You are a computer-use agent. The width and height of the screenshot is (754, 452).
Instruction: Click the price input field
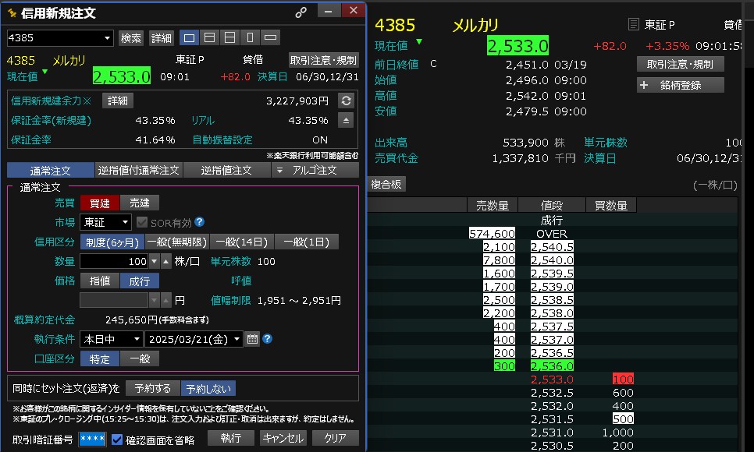coord(114,300)
